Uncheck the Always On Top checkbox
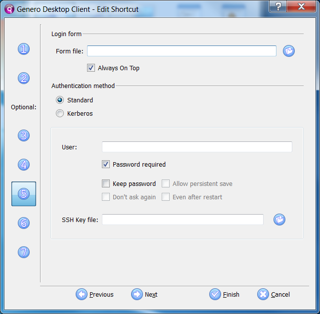 tap(91, 68)
